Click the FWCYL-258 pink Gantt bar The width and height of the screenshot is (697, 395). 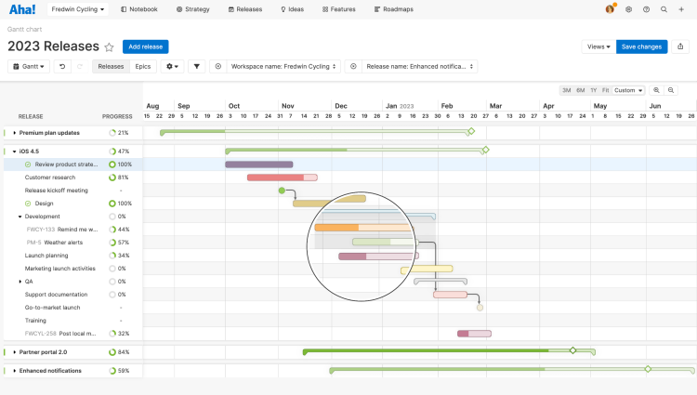(474, 334)
